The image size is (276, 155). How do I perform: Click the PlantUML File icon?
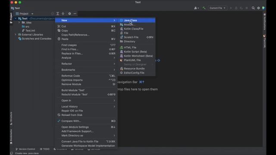tap(121, 60)
